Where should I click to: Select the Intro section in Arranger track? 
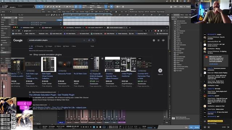click(67, 18)
